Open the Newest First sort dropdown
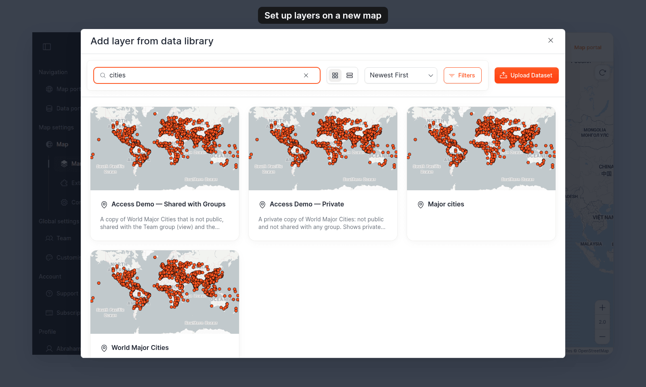Image resolution: width=646 pixels, height=387 pixels. (x=401, y=75)
